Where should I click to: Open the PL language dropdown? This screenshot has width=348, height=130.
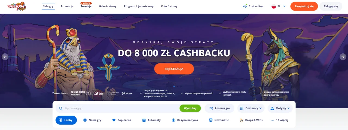point(279,6)
